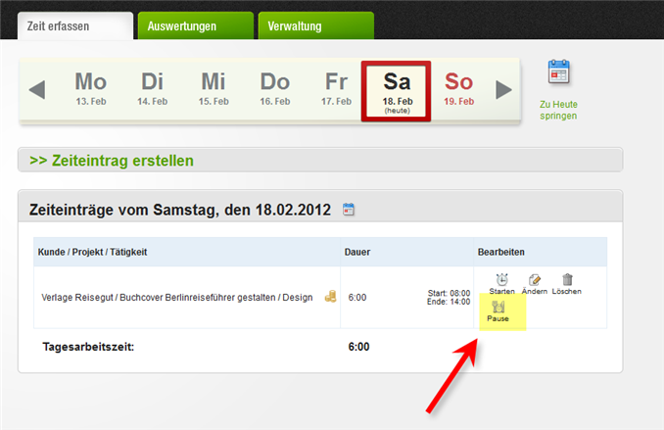This screenshot has width=664, height=430.
Task: Go to next week with right arrow
Action: (x=503, y=90)
